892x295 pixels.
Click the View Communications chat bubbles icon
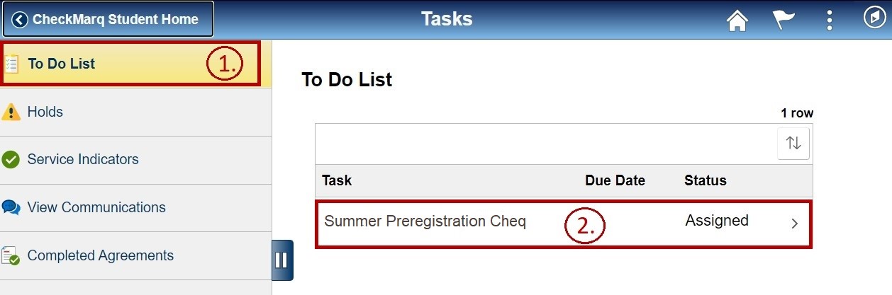[11, 208]
